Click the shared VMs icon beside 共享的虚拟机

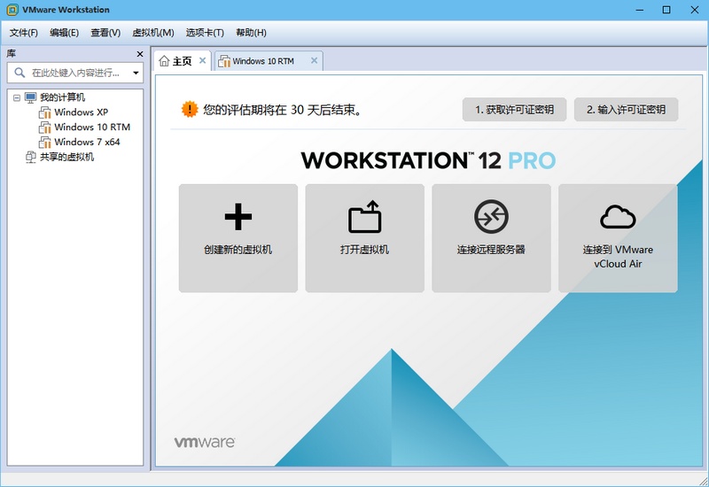pos(31,157)
